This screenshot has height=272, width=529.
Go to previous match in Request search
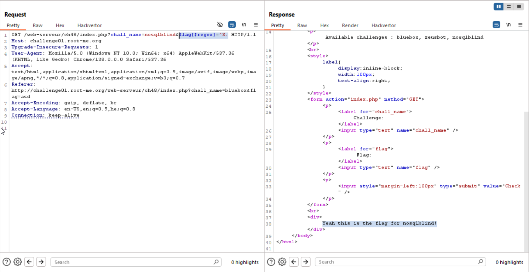click(29, 262)
